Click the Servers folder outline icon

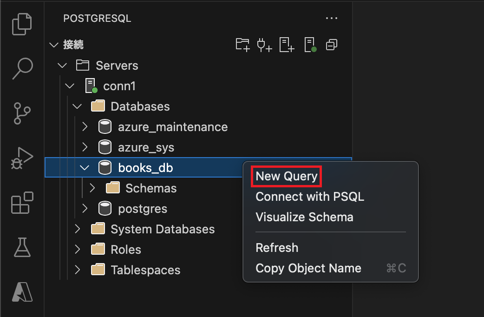click(83, 66)
